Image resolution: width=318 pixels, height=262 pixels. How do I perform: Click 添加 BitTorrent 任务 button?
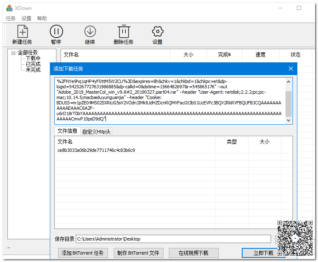coord(83,253)
